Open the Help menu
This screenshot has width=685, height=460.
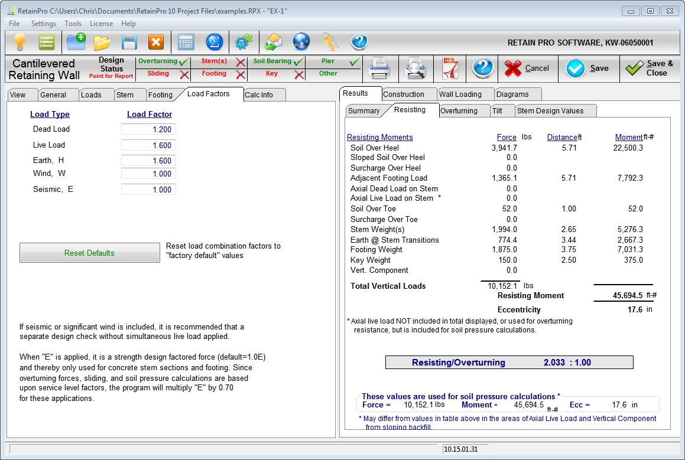click(128, 24)
